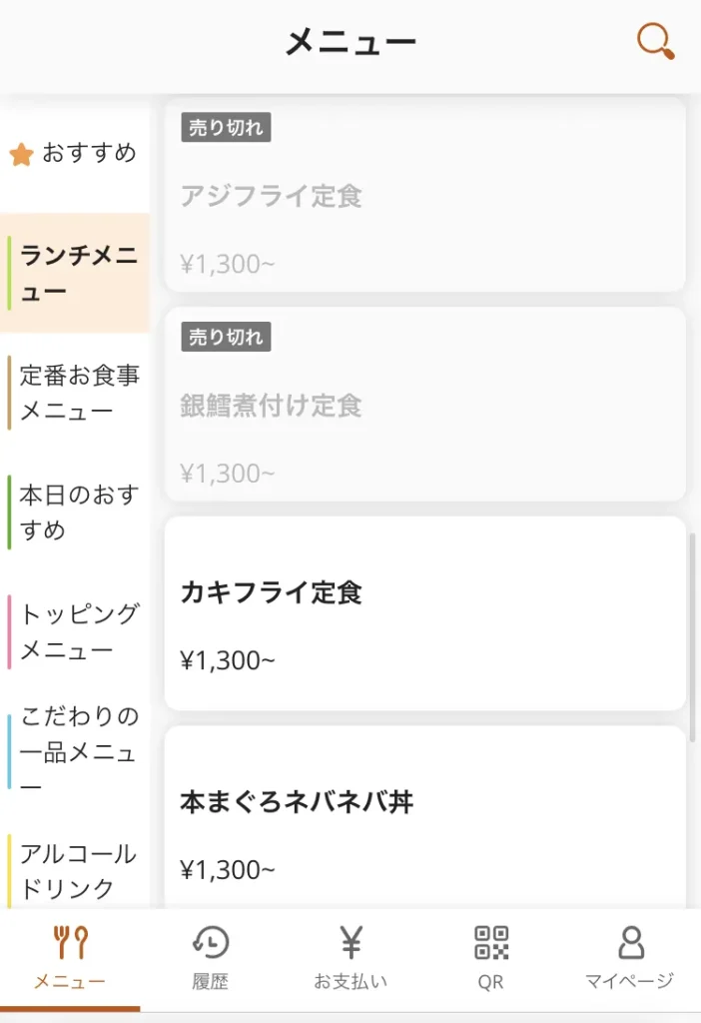Open the カキフライ定食 menu item
701x1023 pixels.
click(425, 615)
